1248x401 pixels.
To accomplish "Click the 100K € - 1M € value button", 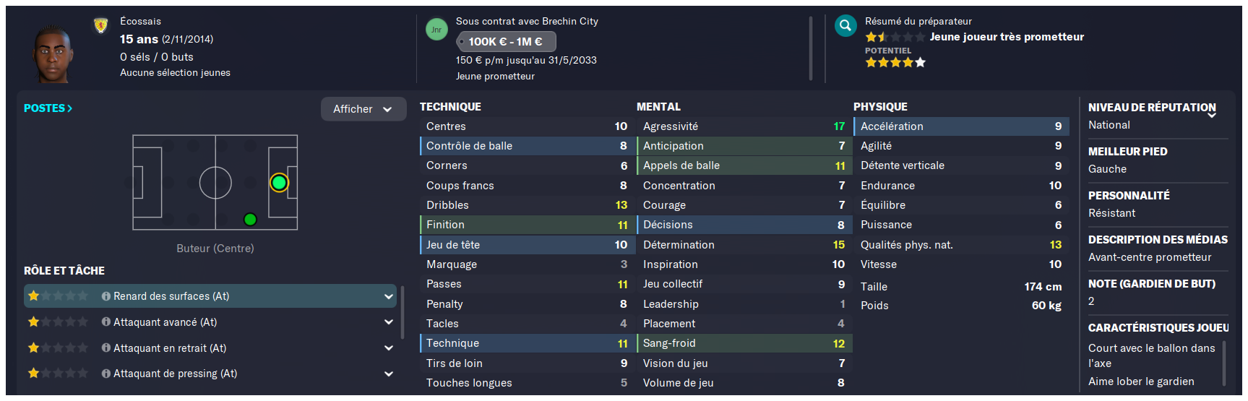I will tap(506, 42).
